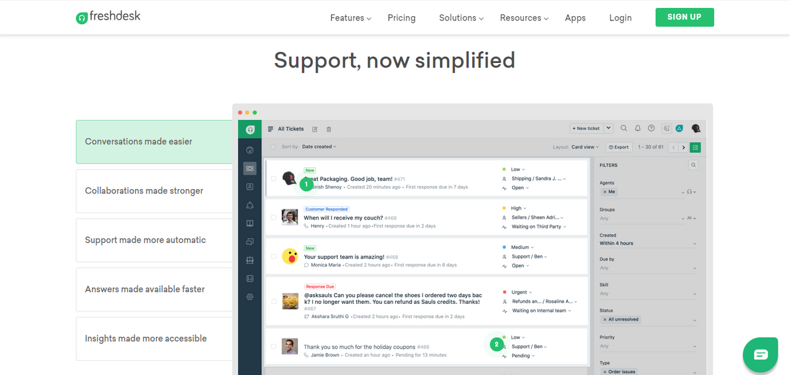790x375 pixels.
Task: Open Waiting on Third Party status dropdown
Action: [x=539, y=227]
